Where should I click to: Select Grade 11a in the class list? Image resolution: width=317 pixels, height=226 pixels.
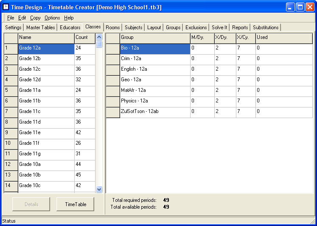click(x=46, y=90)
